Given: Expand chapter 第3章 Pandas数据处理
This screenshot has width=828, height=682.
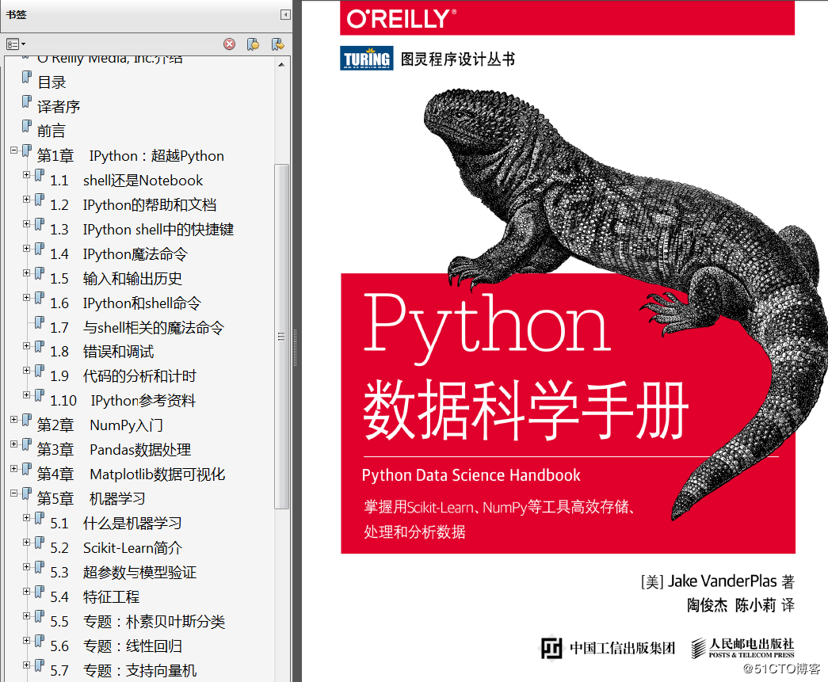Looking at the screenshot, I should coord(14,444).
